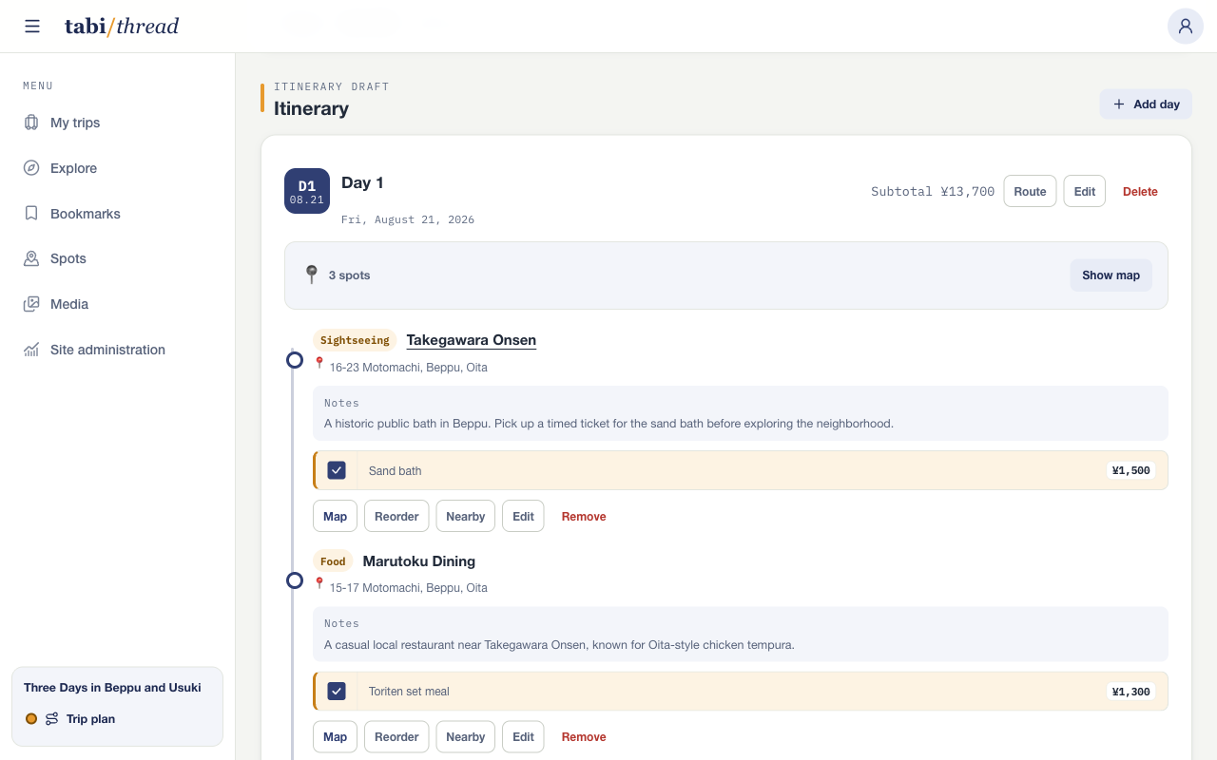Reorder the Marutoku Dining spot
Viewport: 1217px width, 760px height.
(x=396, y=736)
